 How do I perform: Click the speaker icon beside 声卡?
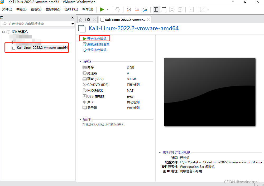[x=84, y=102]
